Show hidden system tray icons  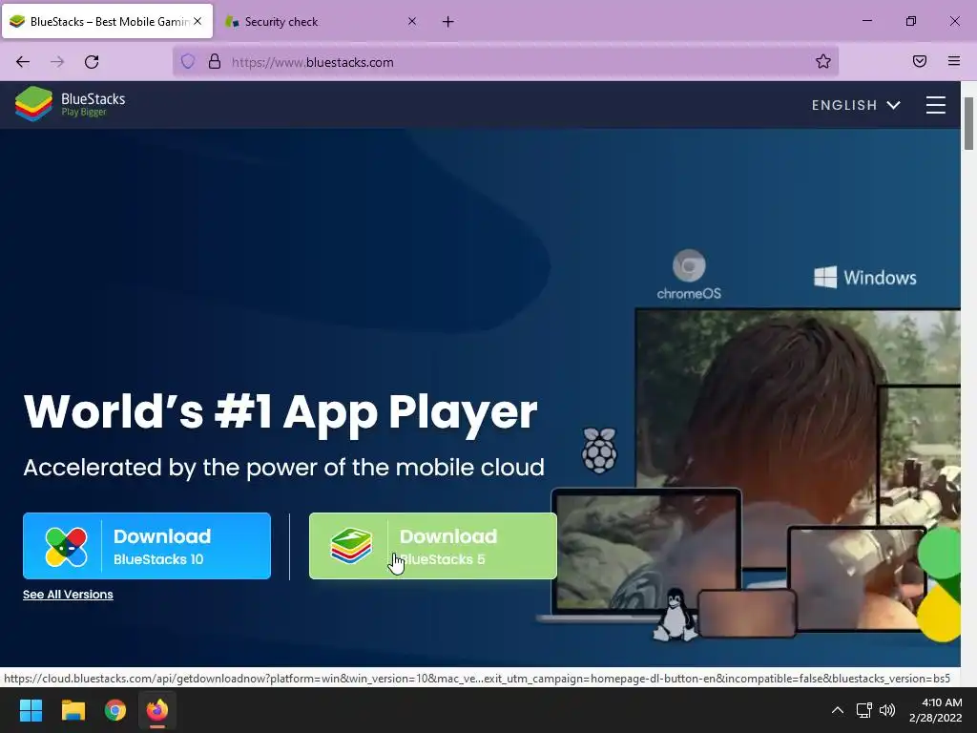pos(838,710)
